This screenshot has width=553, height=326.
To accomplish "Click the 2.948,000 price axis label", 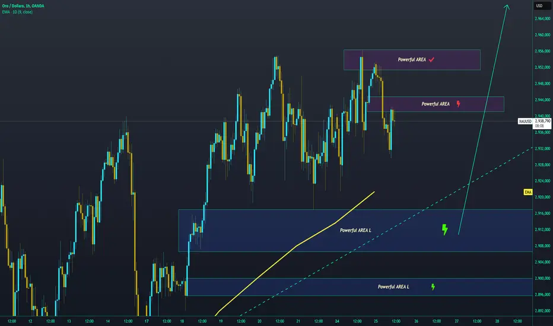I will coord(542,84).
